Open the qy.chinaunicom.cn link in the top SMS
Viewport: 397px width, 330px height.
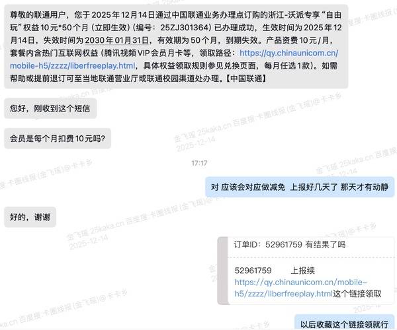pos(288,53)
